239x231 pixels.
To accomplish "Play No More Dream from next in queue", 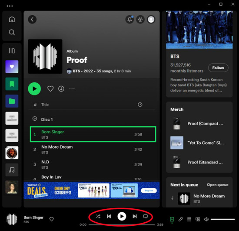I will coord(199,198).
